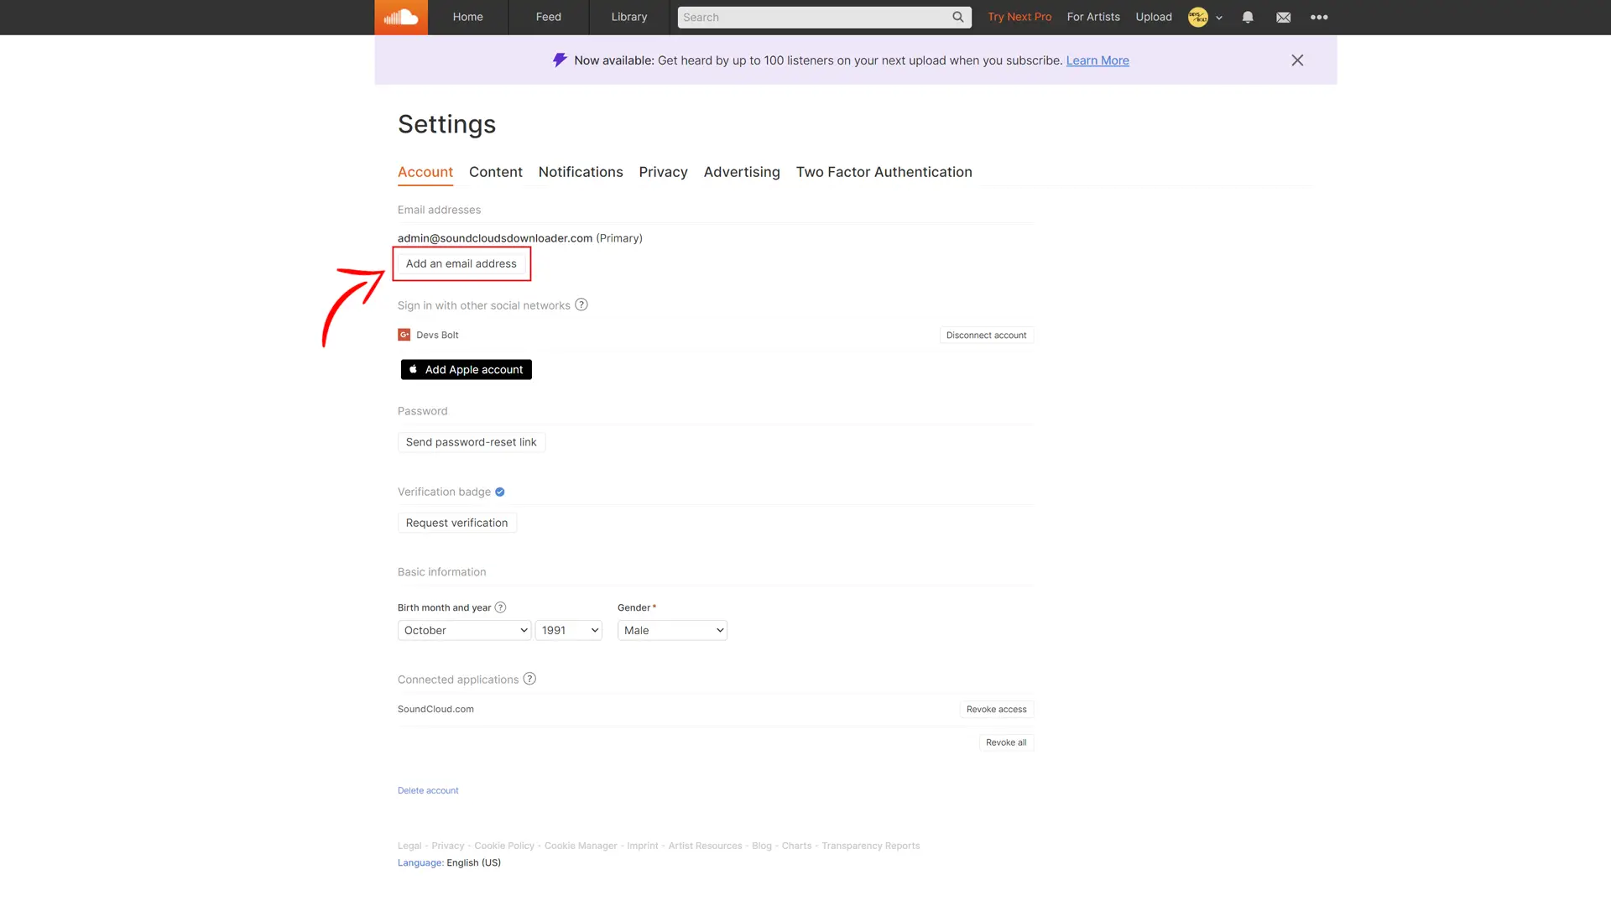Screen dimensions: 1611x906
Task: Expand the birth year 1991 dropdown
Action: [x=569, y=631]
